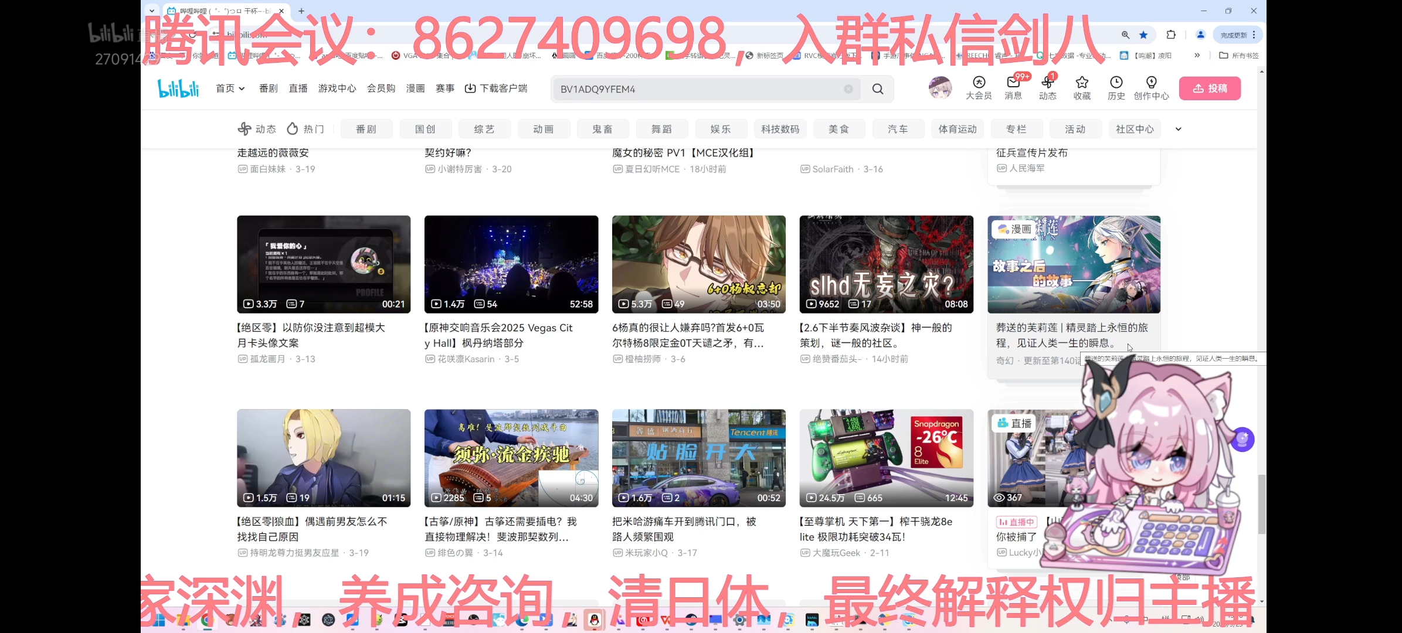1402x633 pixels.
Task: Open Snapdragon 8 Elite video thumbnail
Action: click(x=886, y=458)
